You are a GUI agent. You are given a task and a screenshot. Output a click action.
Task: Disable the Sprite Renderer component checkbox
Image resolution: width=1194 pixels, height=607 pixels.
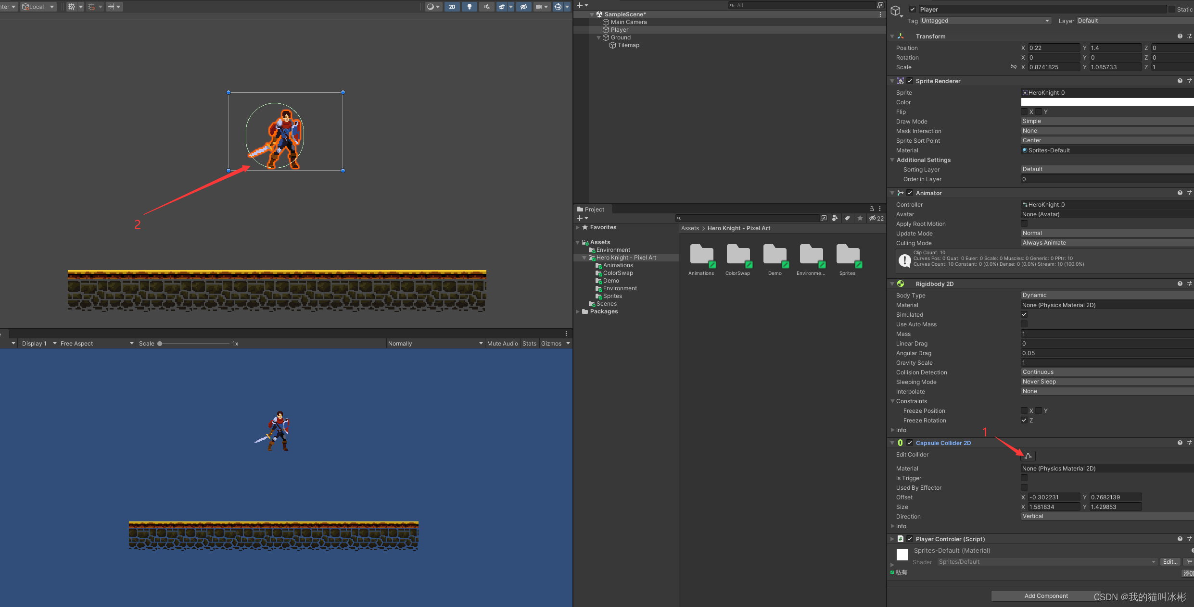pyautogui.click(x=910, y=81)
